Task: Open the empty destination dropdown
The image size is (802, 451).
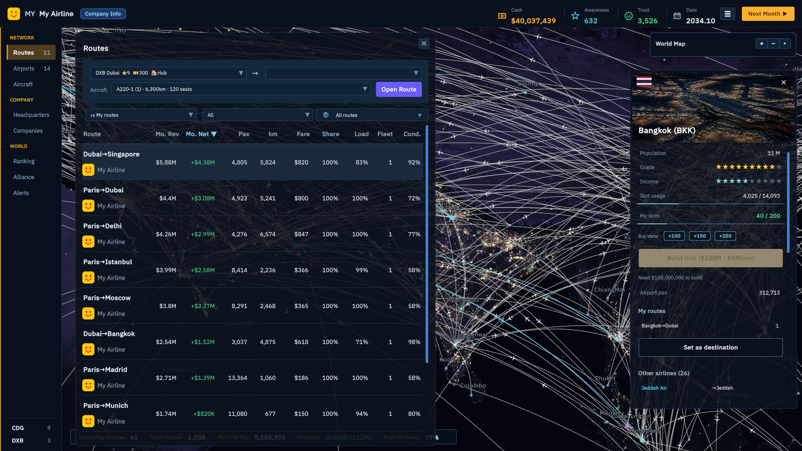Action: (343, 73)
